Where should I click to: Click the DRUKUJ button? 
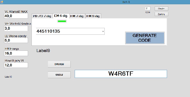[x=59, y=64]
